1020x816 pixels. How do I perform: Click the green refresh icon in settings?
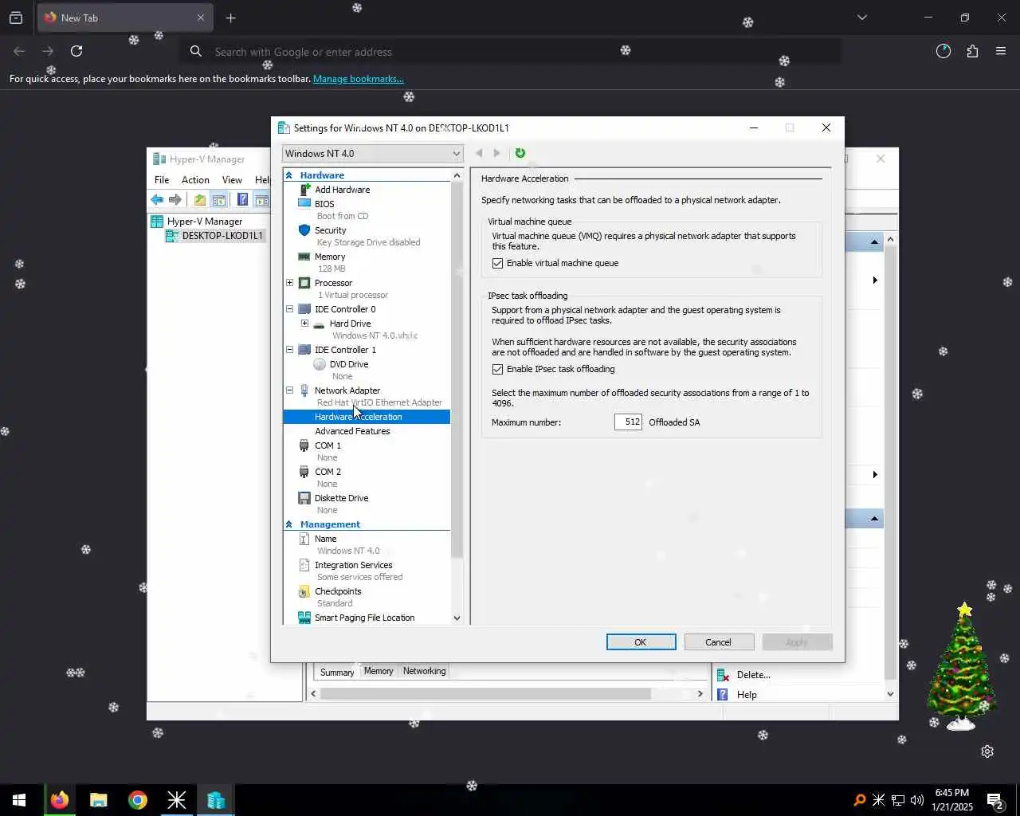click(x=520, y=153)
